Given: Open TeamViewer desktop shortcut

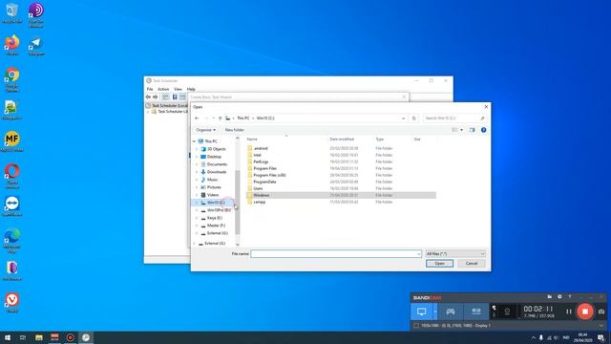Looking at the screenshot, I should (x=12, y=206).
